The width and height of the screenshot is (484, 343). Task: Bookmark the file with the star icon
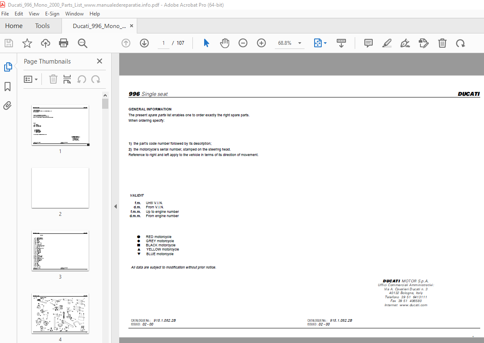27,43
